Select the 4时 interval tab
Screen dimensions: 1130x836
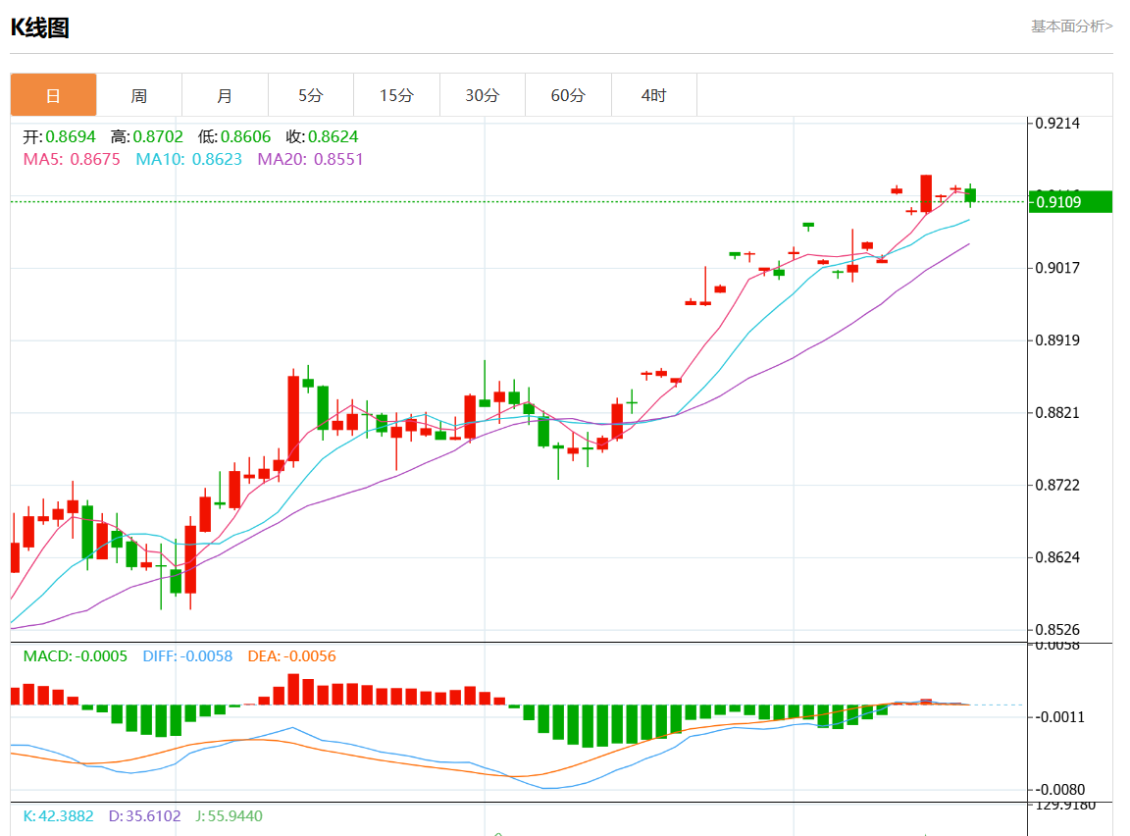point(653,95)
